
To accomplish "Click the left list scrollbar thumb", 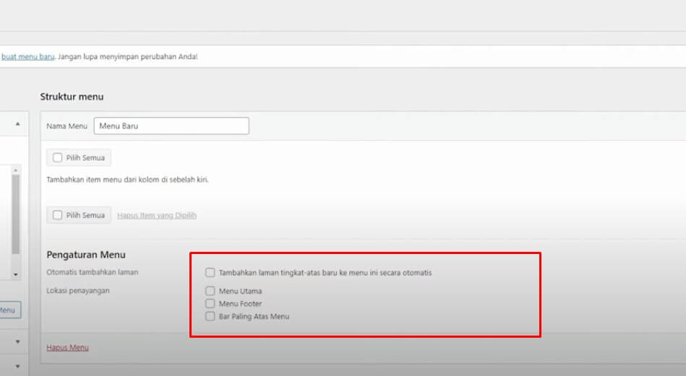I will [x=16, y=214].
